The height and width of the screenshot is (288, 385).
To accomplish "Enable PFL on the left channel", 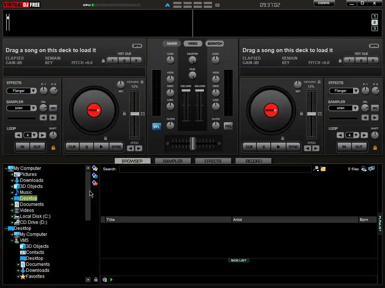I will (157, 127).
